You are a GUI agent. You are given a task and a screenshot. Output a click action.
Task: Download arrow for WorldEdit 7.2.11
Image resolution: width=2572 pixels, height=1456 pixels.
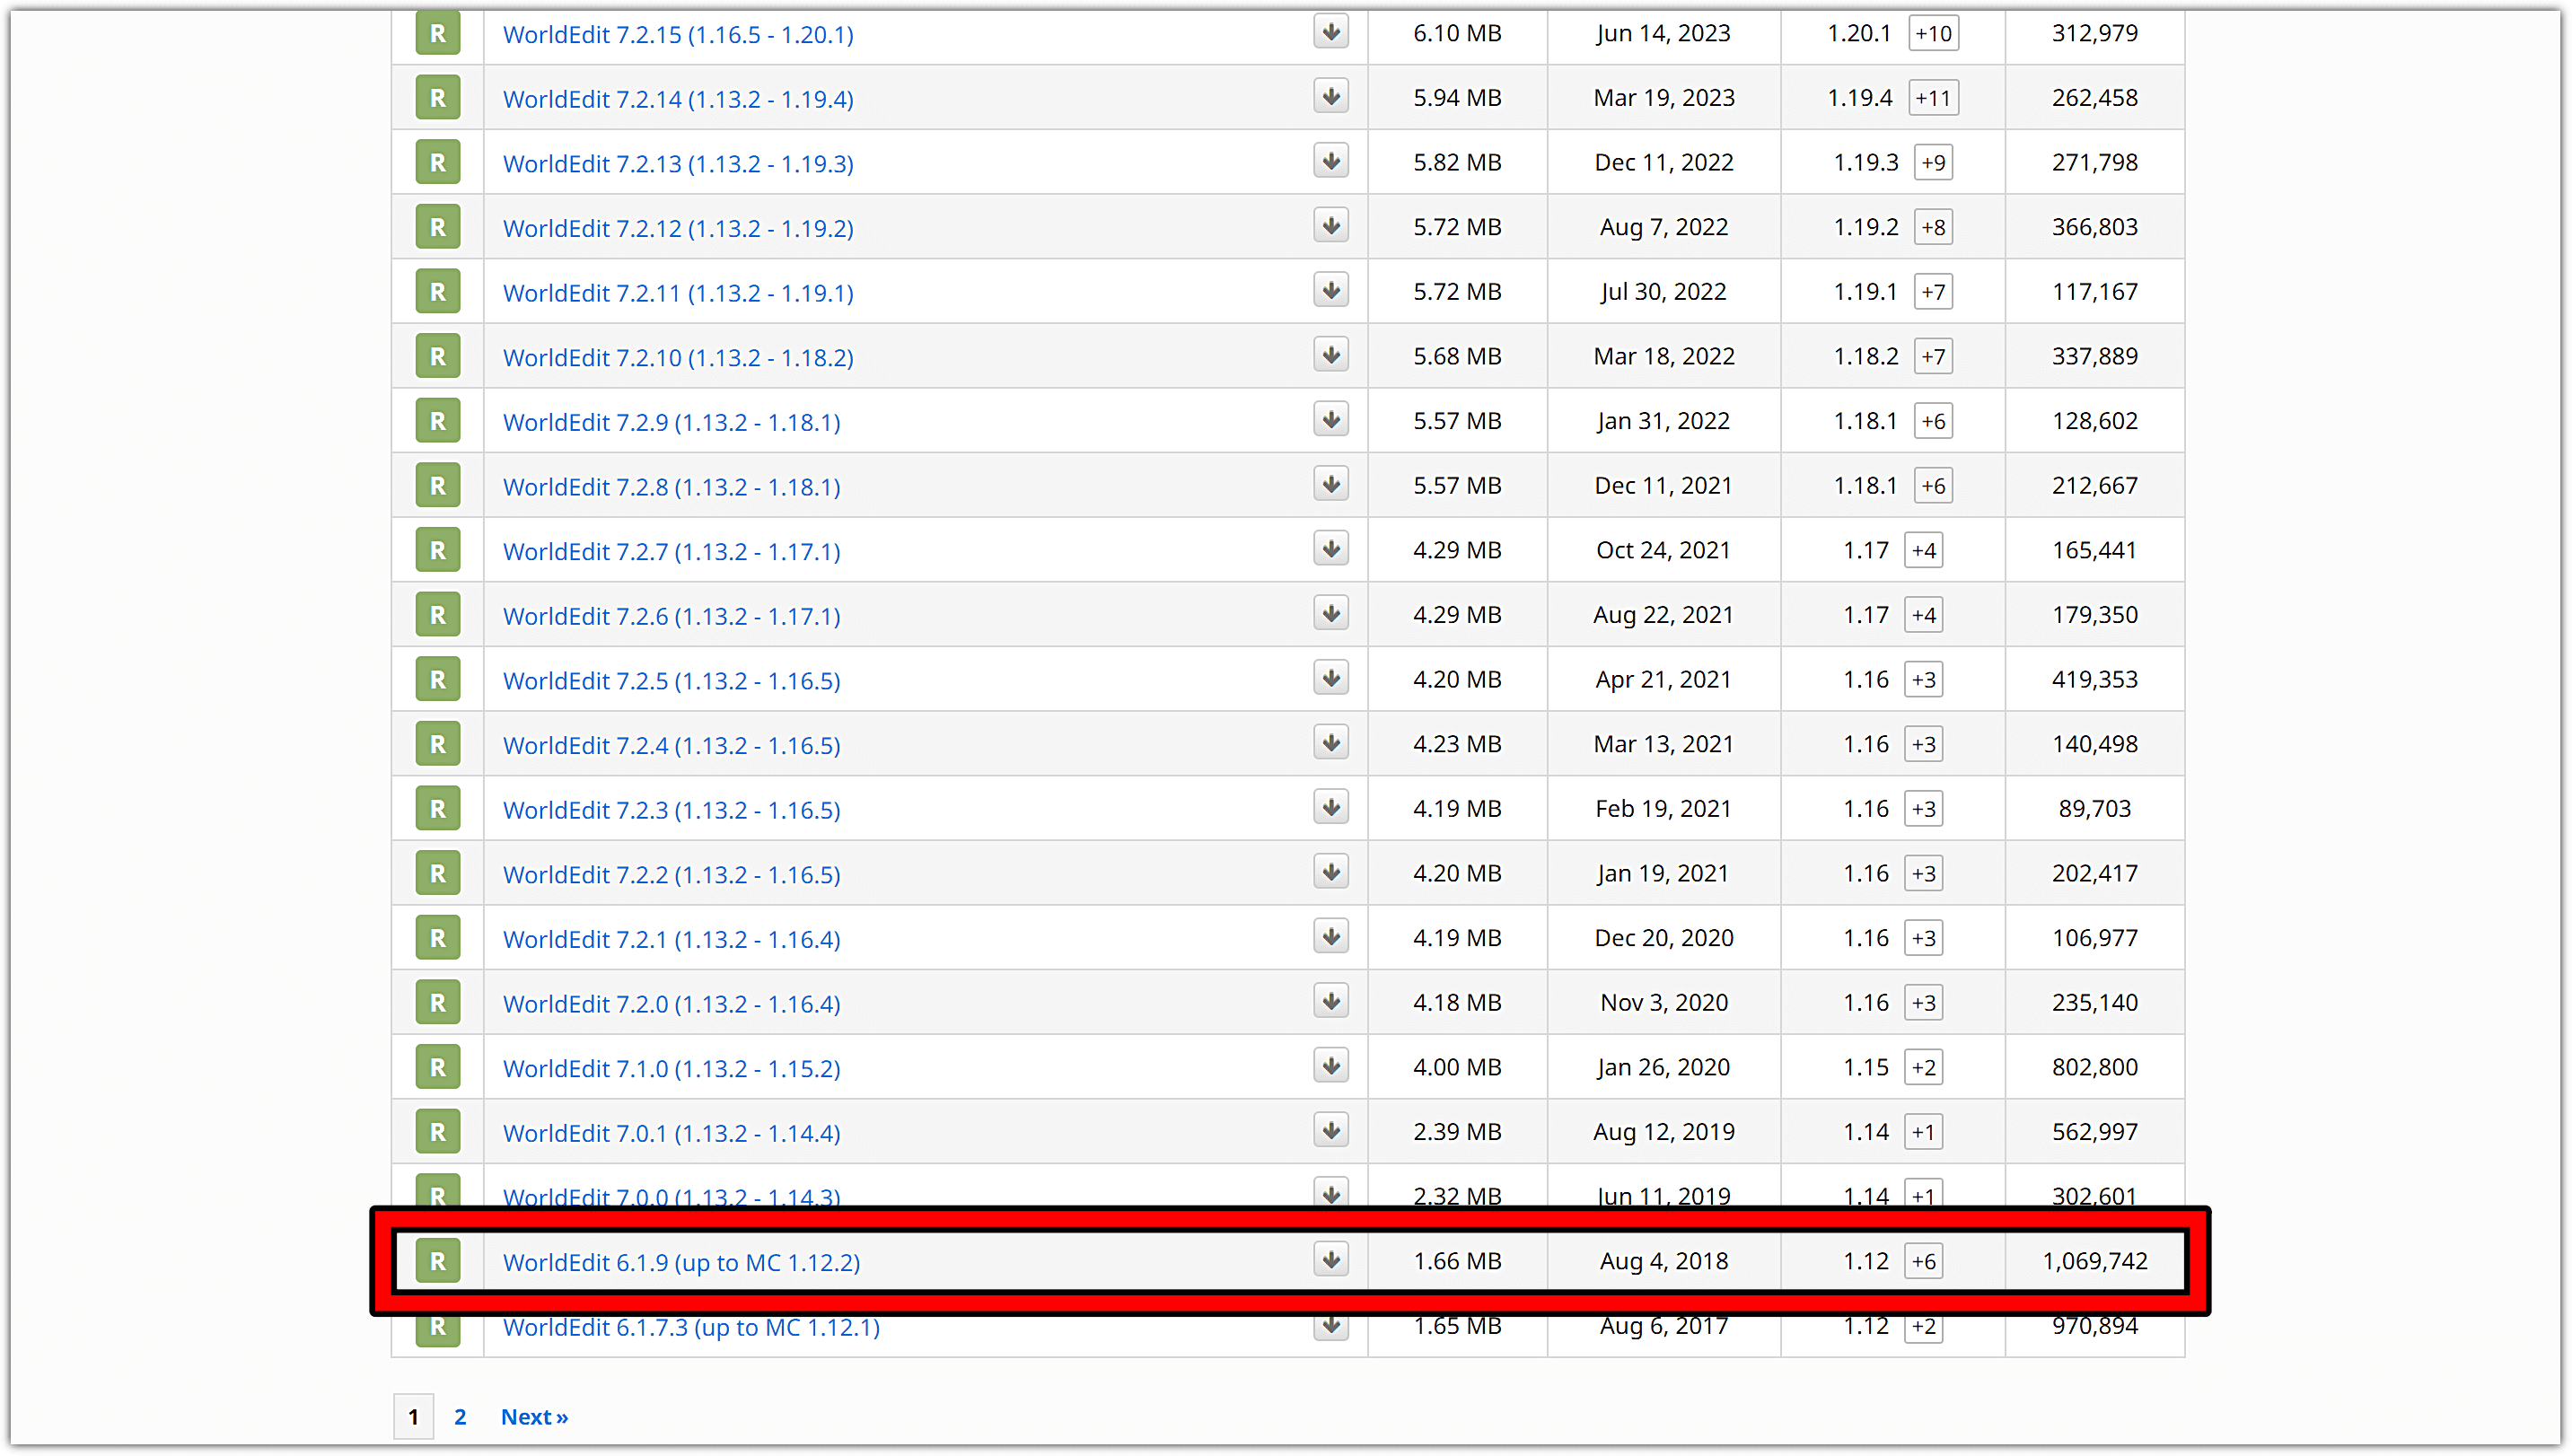click(1331, 291)
